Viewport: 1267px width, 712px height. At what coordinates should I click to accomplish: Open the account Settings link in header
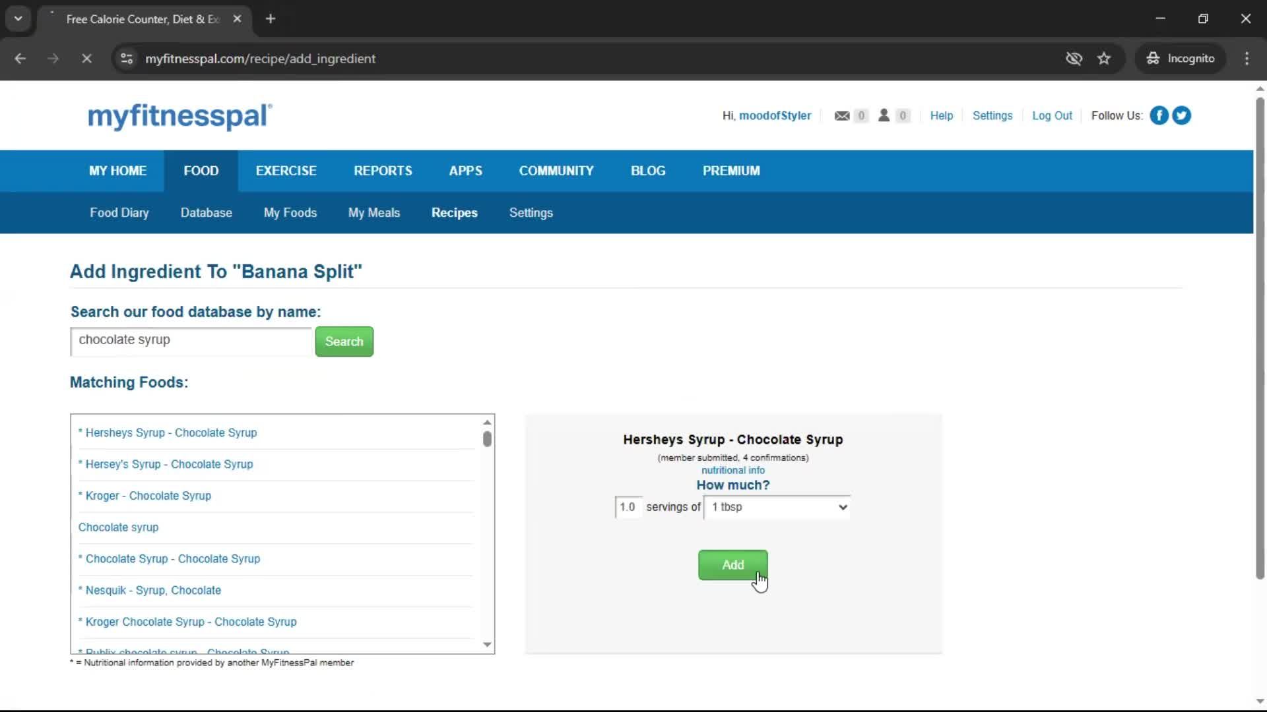tap(992, 115)
